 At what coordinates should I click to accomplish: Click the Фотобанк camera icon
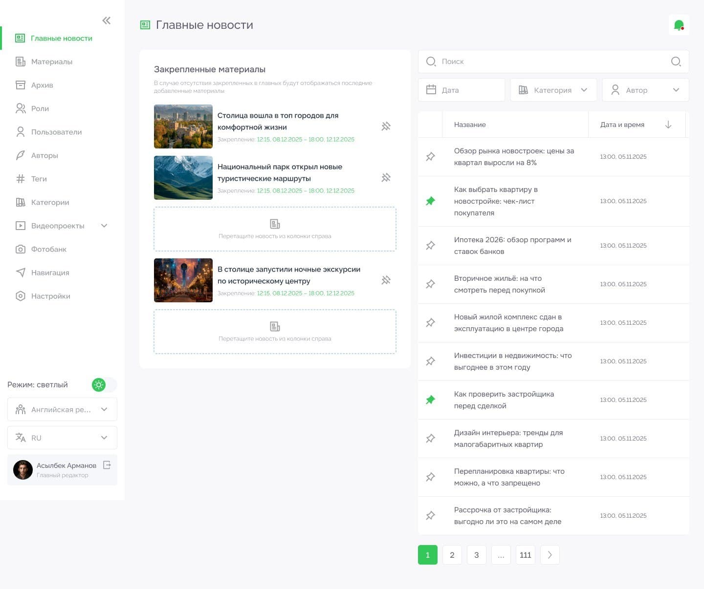click(x=21, y=249)
